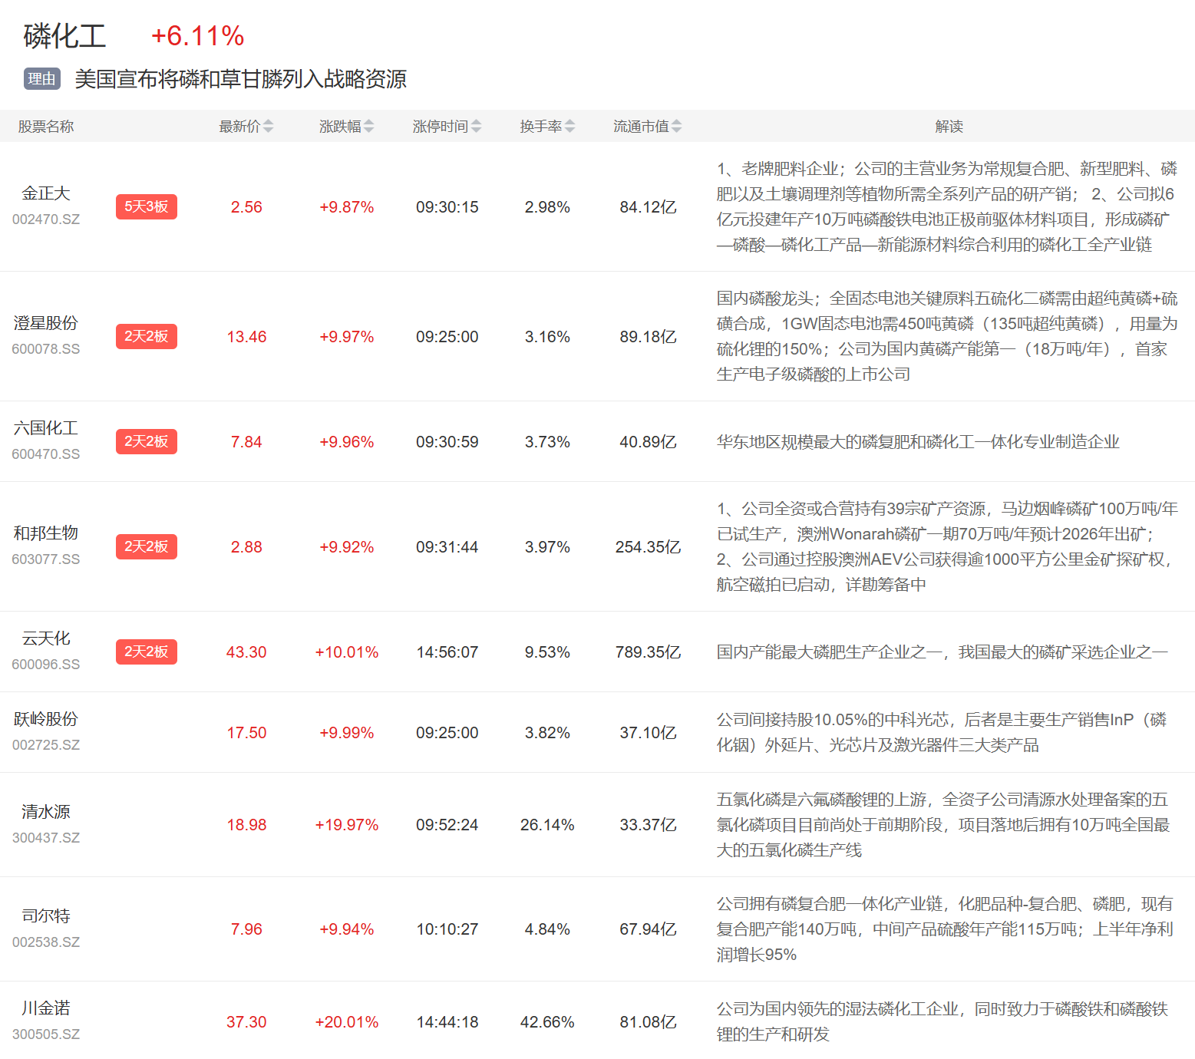Screen dimensions: 1195x1059
Task: Select the 2天2板 badge for 和邦生物
Action: click(x=146, y=547)
